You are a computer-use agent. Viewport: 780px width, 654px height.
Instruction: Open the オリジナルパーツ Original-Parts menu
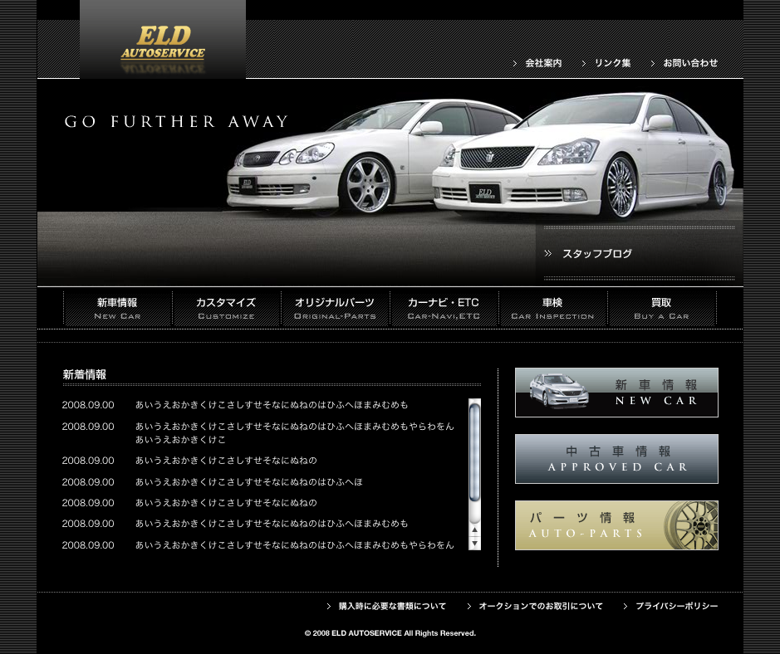pos(335,309)
